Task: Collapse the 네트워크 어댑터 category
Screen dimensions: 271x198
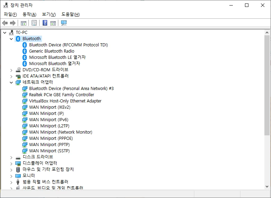Action: [11, 82]
